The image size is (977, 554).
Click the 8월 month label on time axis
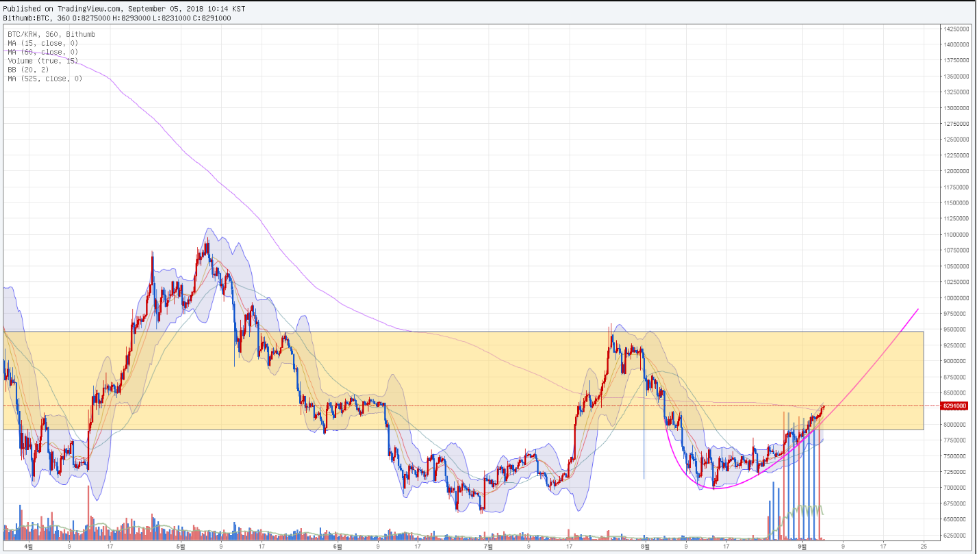coord(645,546)
